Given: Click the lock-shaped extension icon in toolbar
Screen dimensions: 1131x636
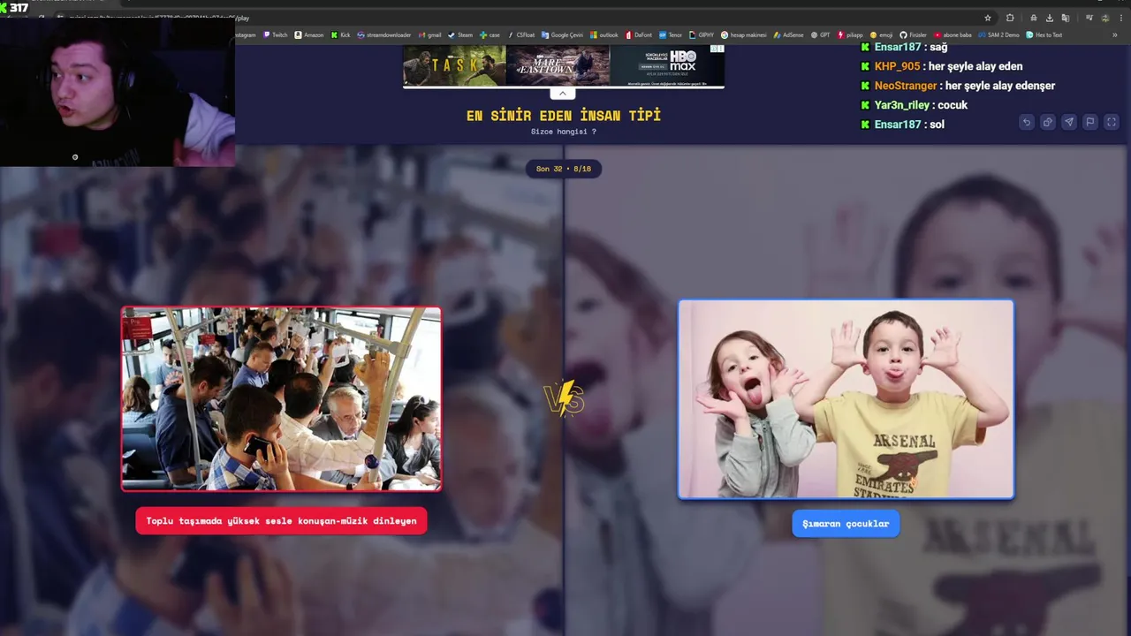Looking at the screenshot, I should click(x=1034, y=18).
